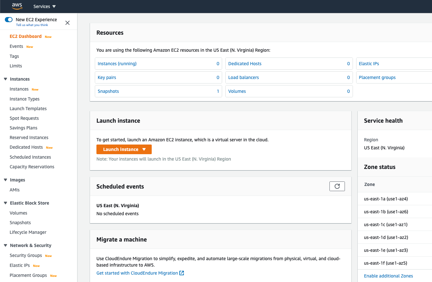Viewport: 432px width, 282px height.
Task: Click the CloudEndure external link icon
Action: pyautogui.click(x=182, y=273)
